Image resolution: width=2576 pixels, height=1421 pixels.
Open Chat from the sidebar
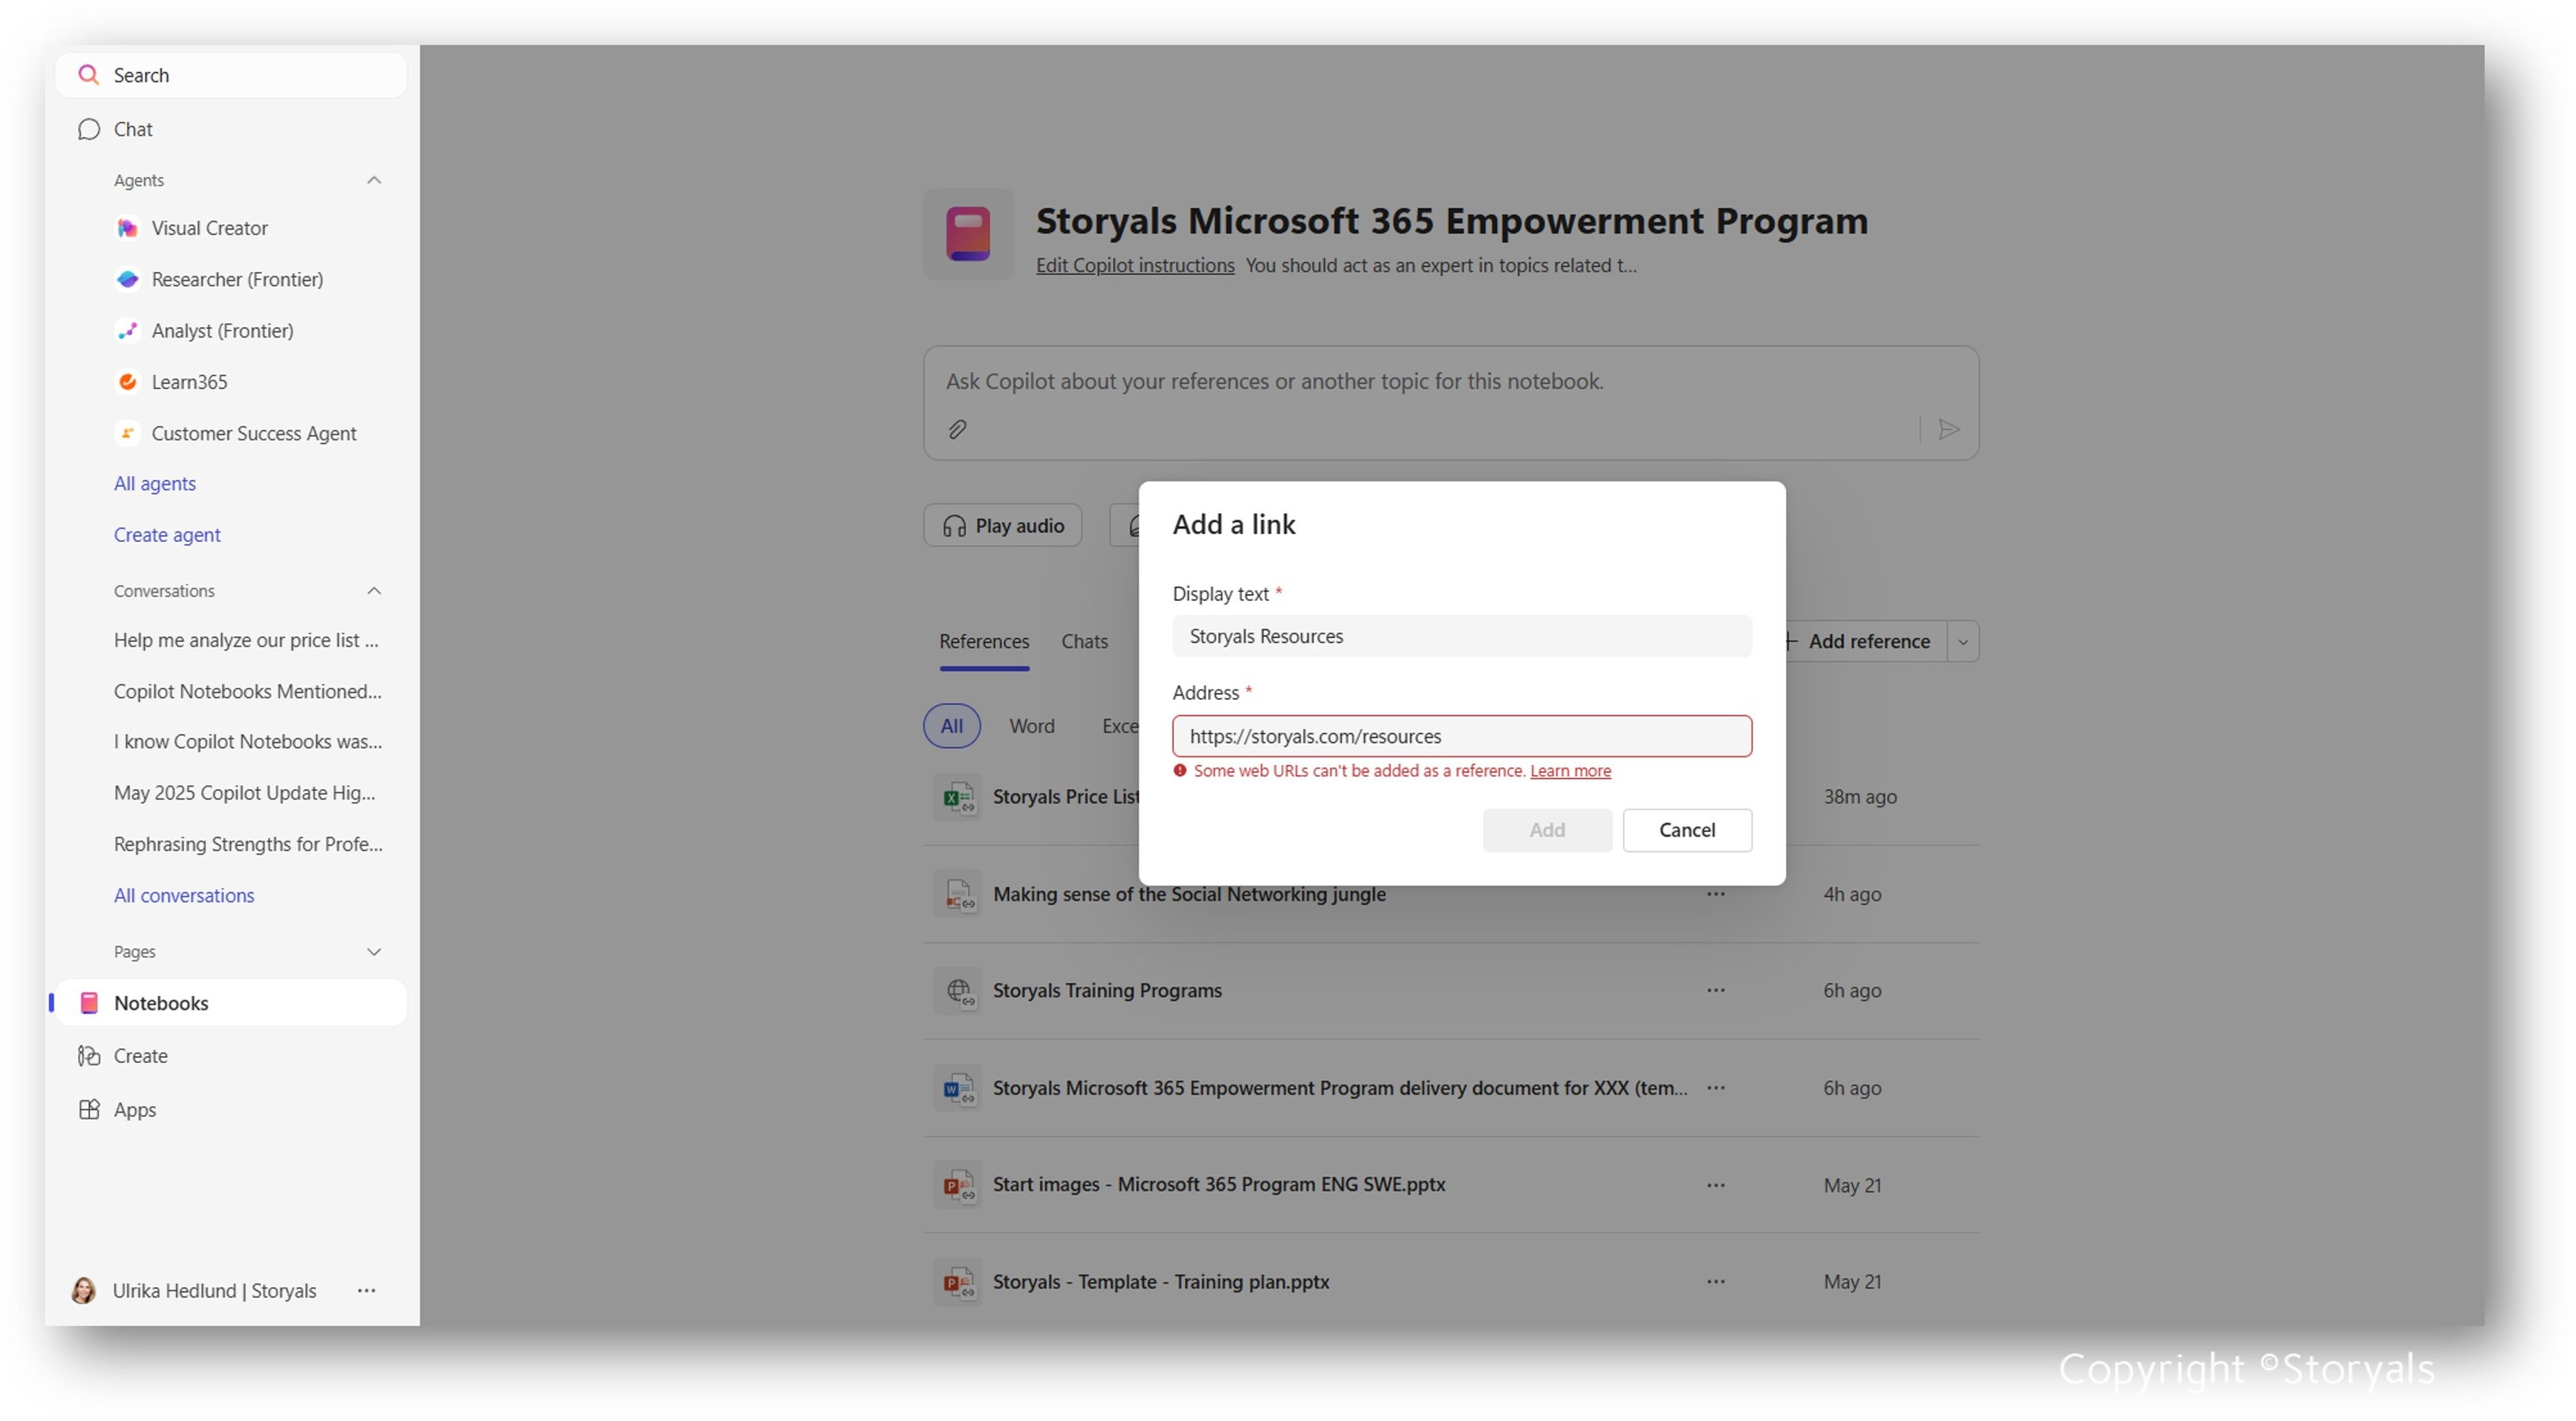[x=132, y=129]
